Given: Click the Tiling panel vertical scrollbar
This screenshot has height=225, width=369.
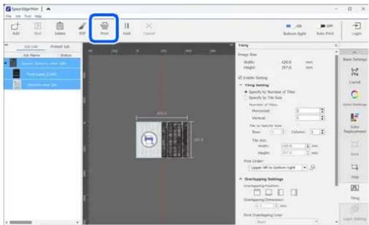Looking at the screenshot, I should click(x=337, y=120).
